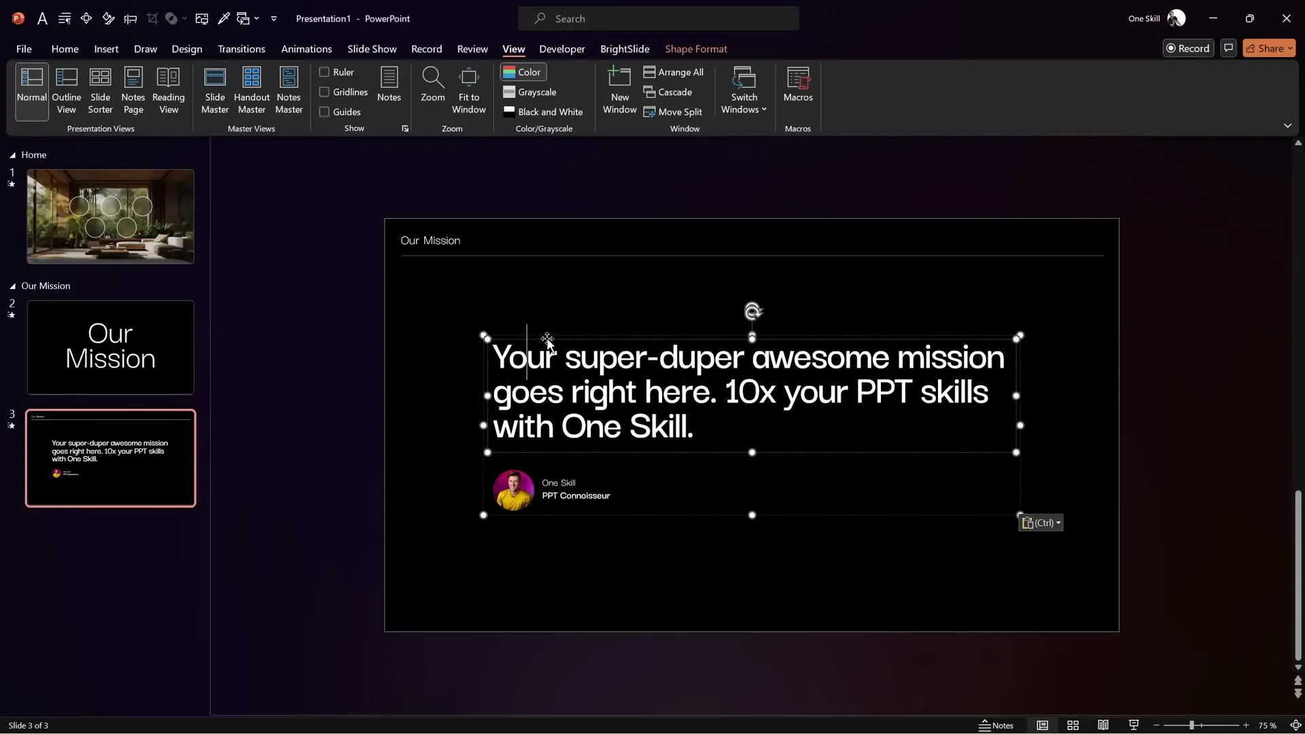Image resolution: width=1305 pixels, height=734 pixels.
Task: Collapse the ribbon with the chevron
Action: tap(1287, 126)
